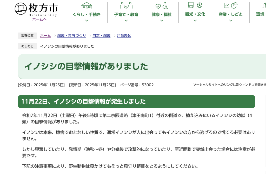This screenshot has height=174, width=266.
Task: Open 自然・環境 breadcrumb link
Action: click(x=101, y=36)
